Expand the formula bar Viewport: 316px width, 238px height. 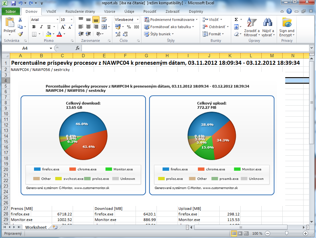311,48
